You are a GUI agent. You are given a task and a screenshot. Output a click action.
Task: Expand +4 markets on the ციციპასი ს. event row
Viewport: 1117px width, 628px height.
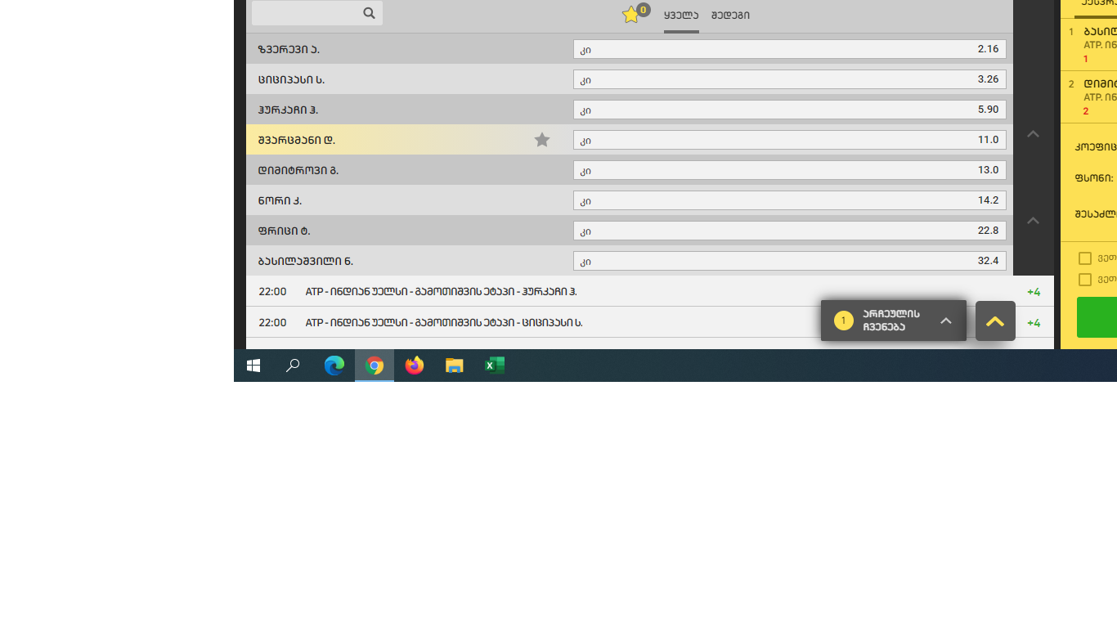(1034, 323)
